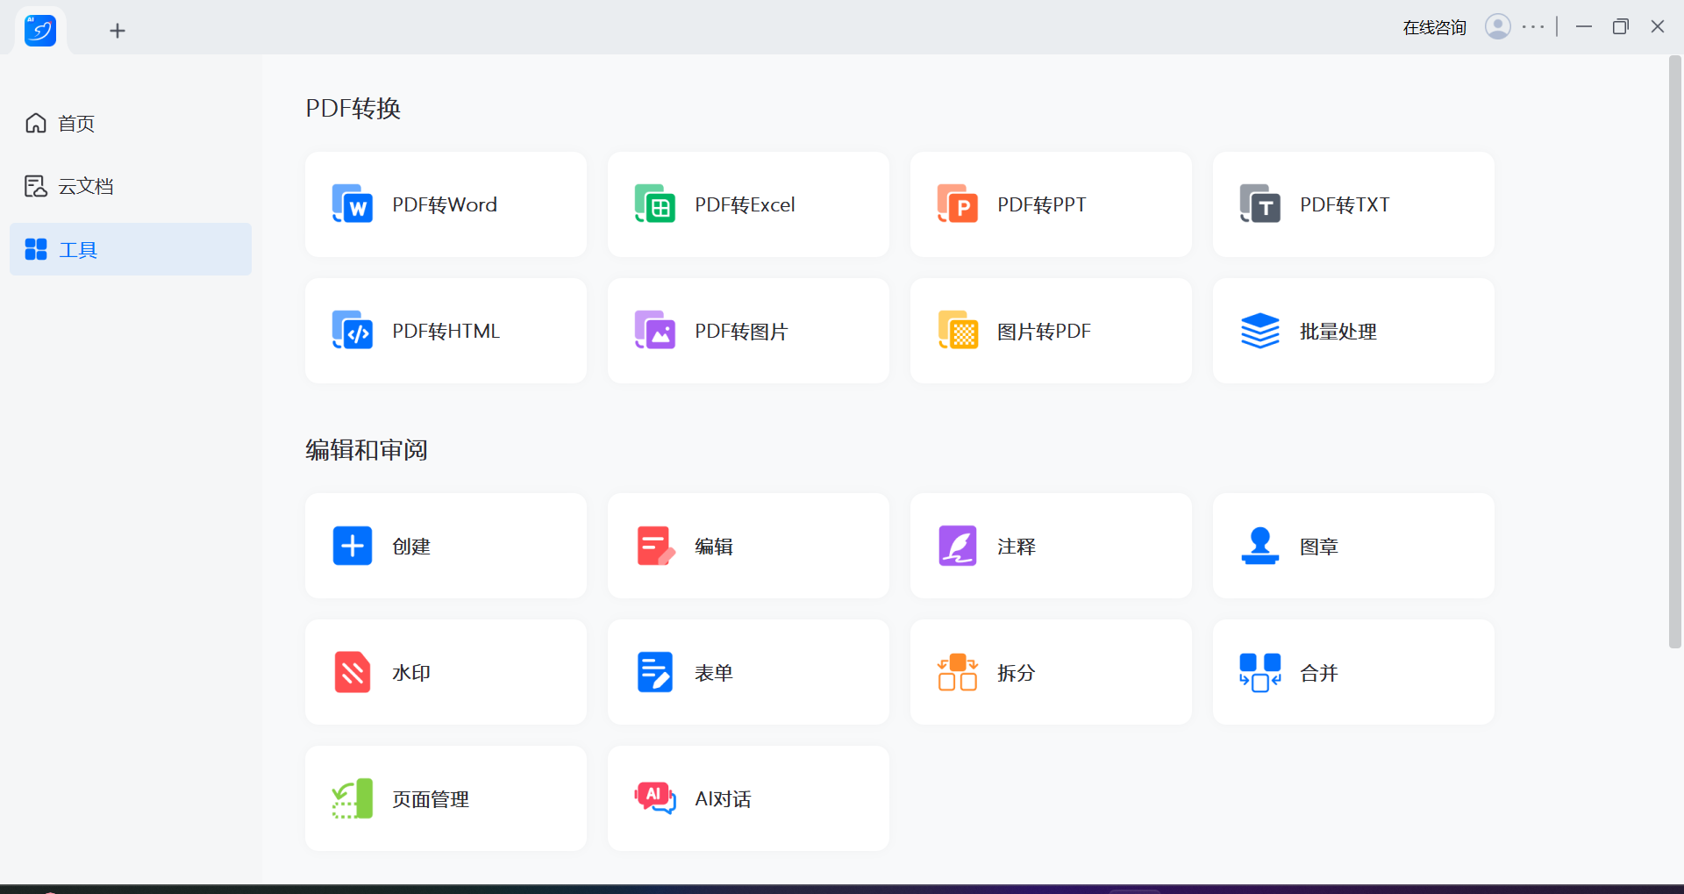
Task: Click the 注释 purple pen icon
Action: click(x=958, y=546)
